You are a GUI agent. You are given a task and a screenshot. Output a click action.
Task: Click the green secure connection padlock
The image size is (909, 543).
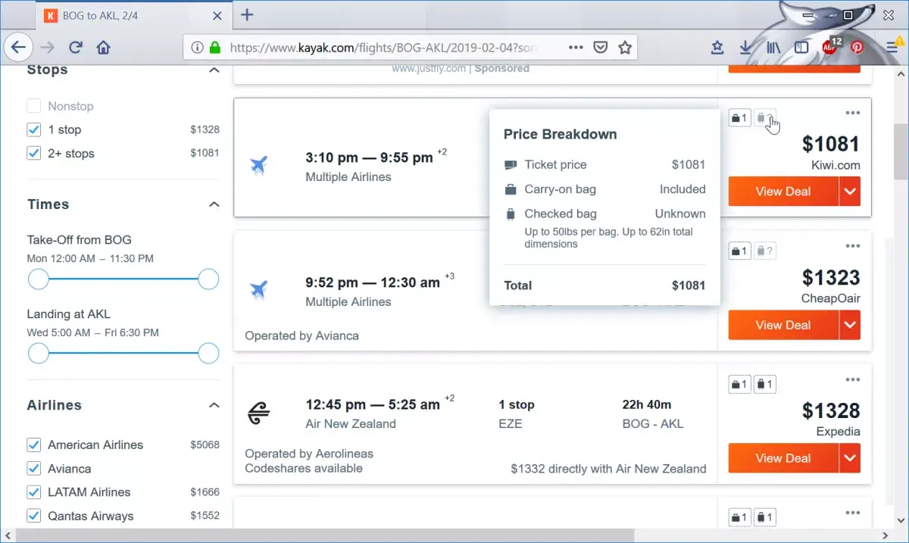pos(214,47)
